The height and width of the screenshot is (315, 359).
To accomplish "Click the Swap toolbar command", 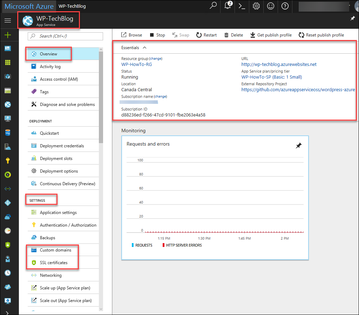I will click(x=181, y=35).
